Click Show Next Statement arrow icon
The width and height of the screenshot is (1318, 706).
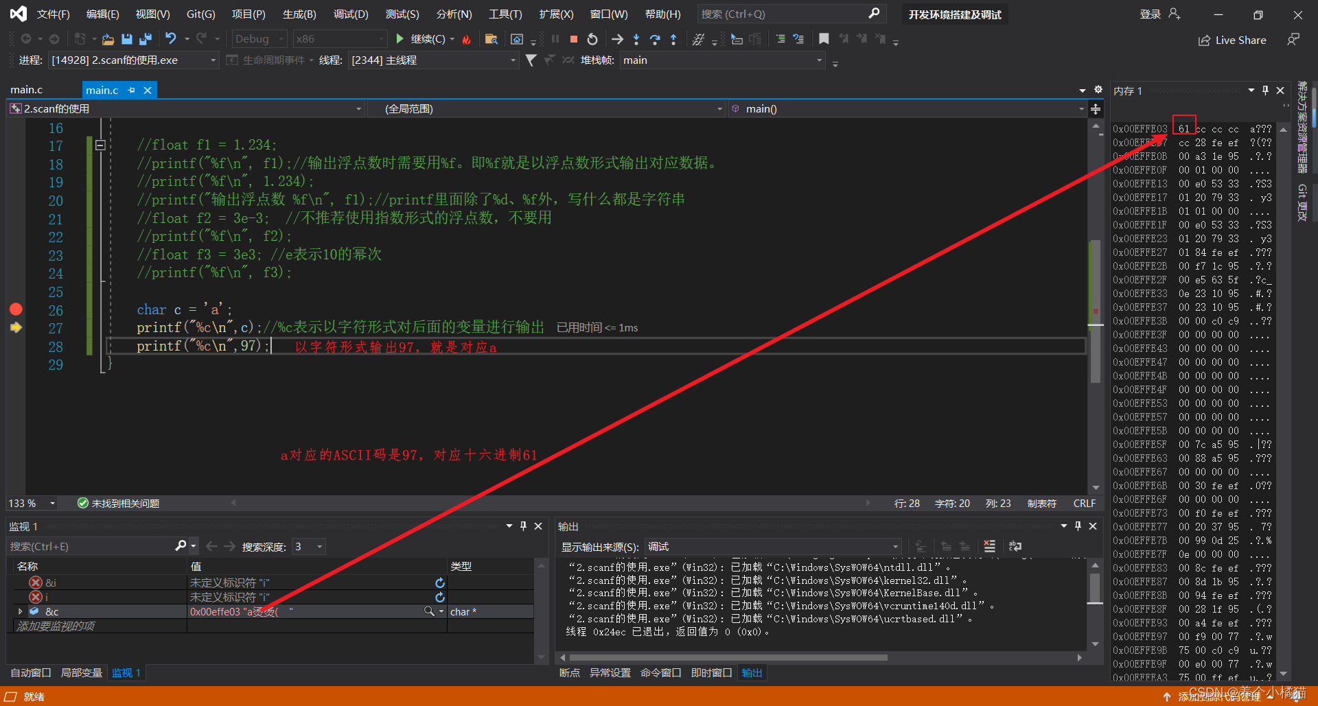coord(617,39)
